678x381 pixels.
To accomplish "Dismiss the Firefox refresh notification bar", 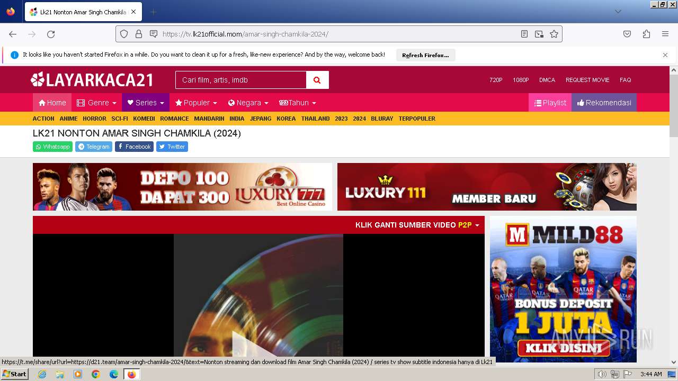I will tap(665, 55).
